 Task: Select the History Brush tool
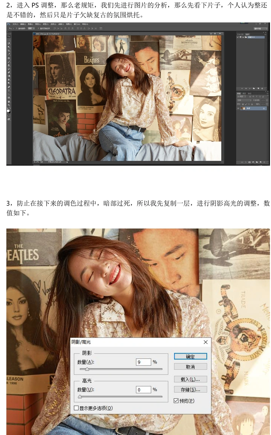(x=9, y=69)
